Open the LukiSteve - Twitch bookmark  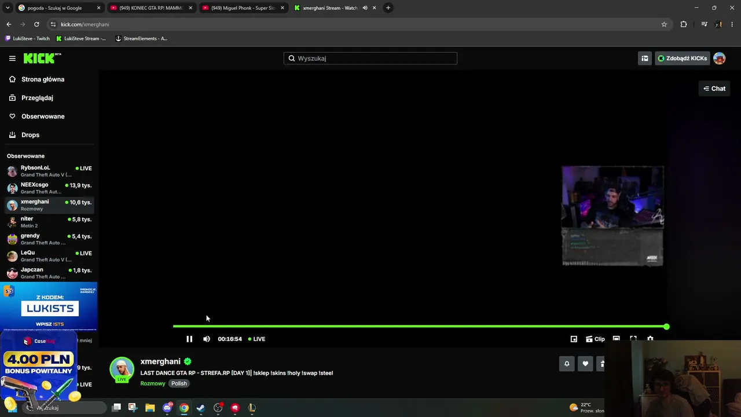tap(27, 39)
